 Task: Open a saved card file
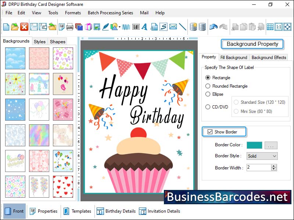pyautogui.click(x=15, y=27)
